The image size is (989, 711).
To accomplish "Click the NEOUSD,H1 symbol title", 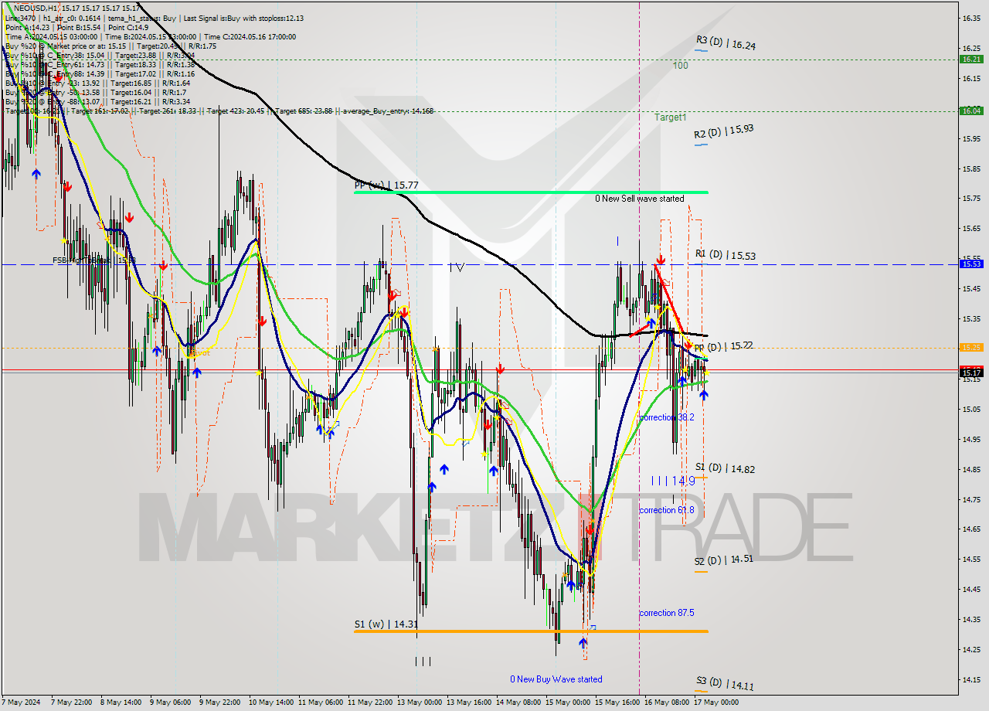I will [x=36, y=8].
